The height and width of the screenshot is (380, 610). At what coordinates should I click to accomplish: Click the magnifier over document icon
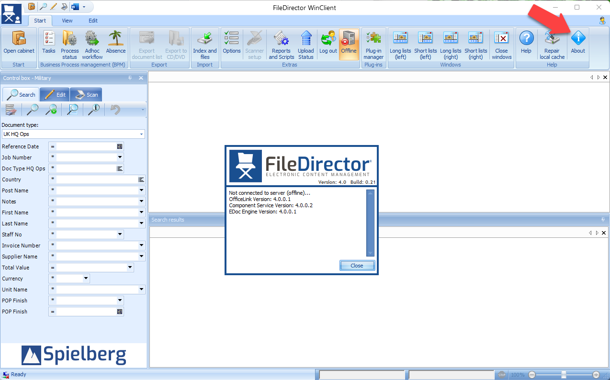[x=72, y=110]
